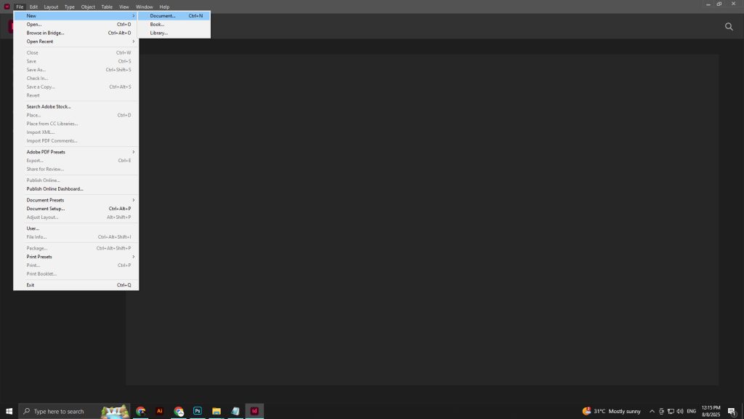Expand the Open Recent submenu
Viewport: 744px width, 419px height.
[40, 41]
